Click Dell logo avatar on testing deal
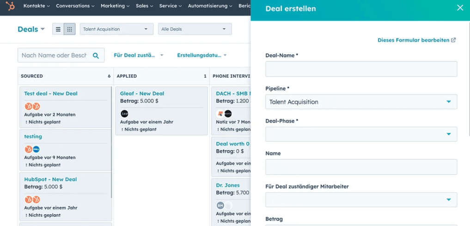The image size is (470, 226). click(36, 149)
